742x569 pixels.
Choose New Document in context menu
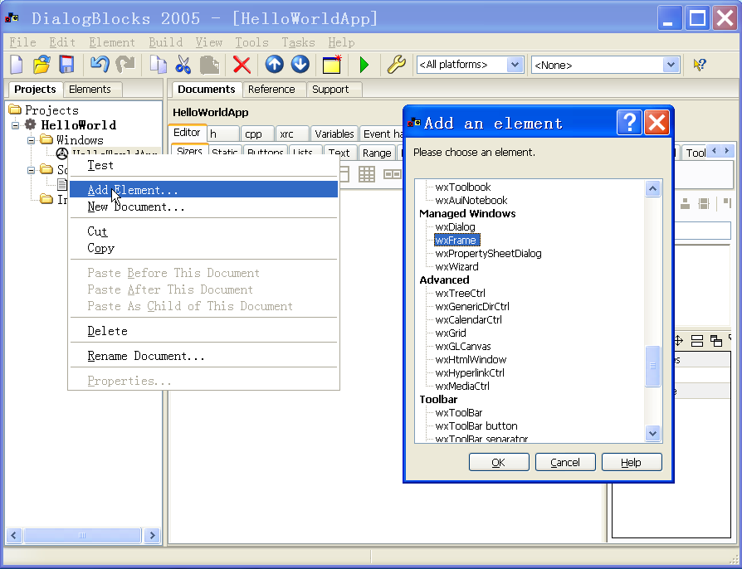point(203,207)
